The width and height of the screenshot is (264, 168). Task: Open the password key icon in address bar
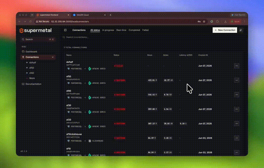(x=199, y=22)
